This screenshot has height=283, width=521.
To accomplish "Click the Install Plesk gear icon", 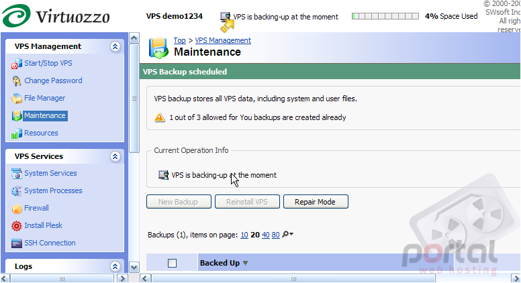I will pyautogui.click(x=17, y=226).
